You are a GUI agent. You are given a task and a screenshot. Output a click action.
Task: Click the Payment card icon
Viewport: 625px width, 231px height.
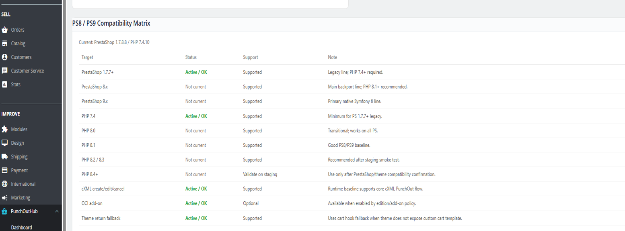click(5, 170)
